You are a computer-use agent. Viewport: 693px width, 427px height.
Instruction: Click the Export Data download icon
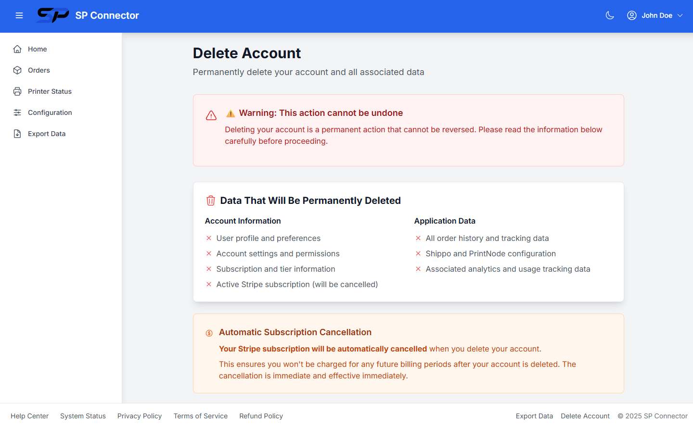coord(17,133)
